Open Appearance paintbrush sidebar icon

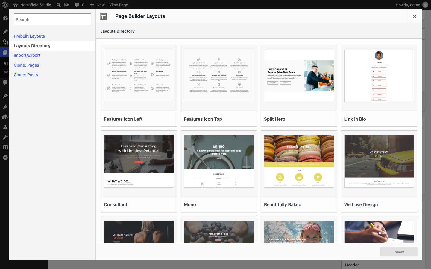click(5, 96)
